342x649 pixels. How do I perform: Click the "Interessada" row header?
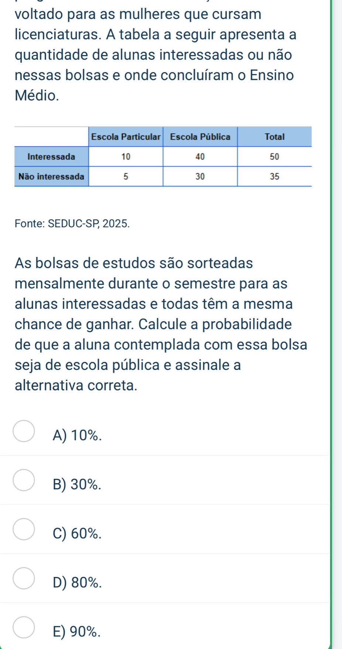[51, 157]
